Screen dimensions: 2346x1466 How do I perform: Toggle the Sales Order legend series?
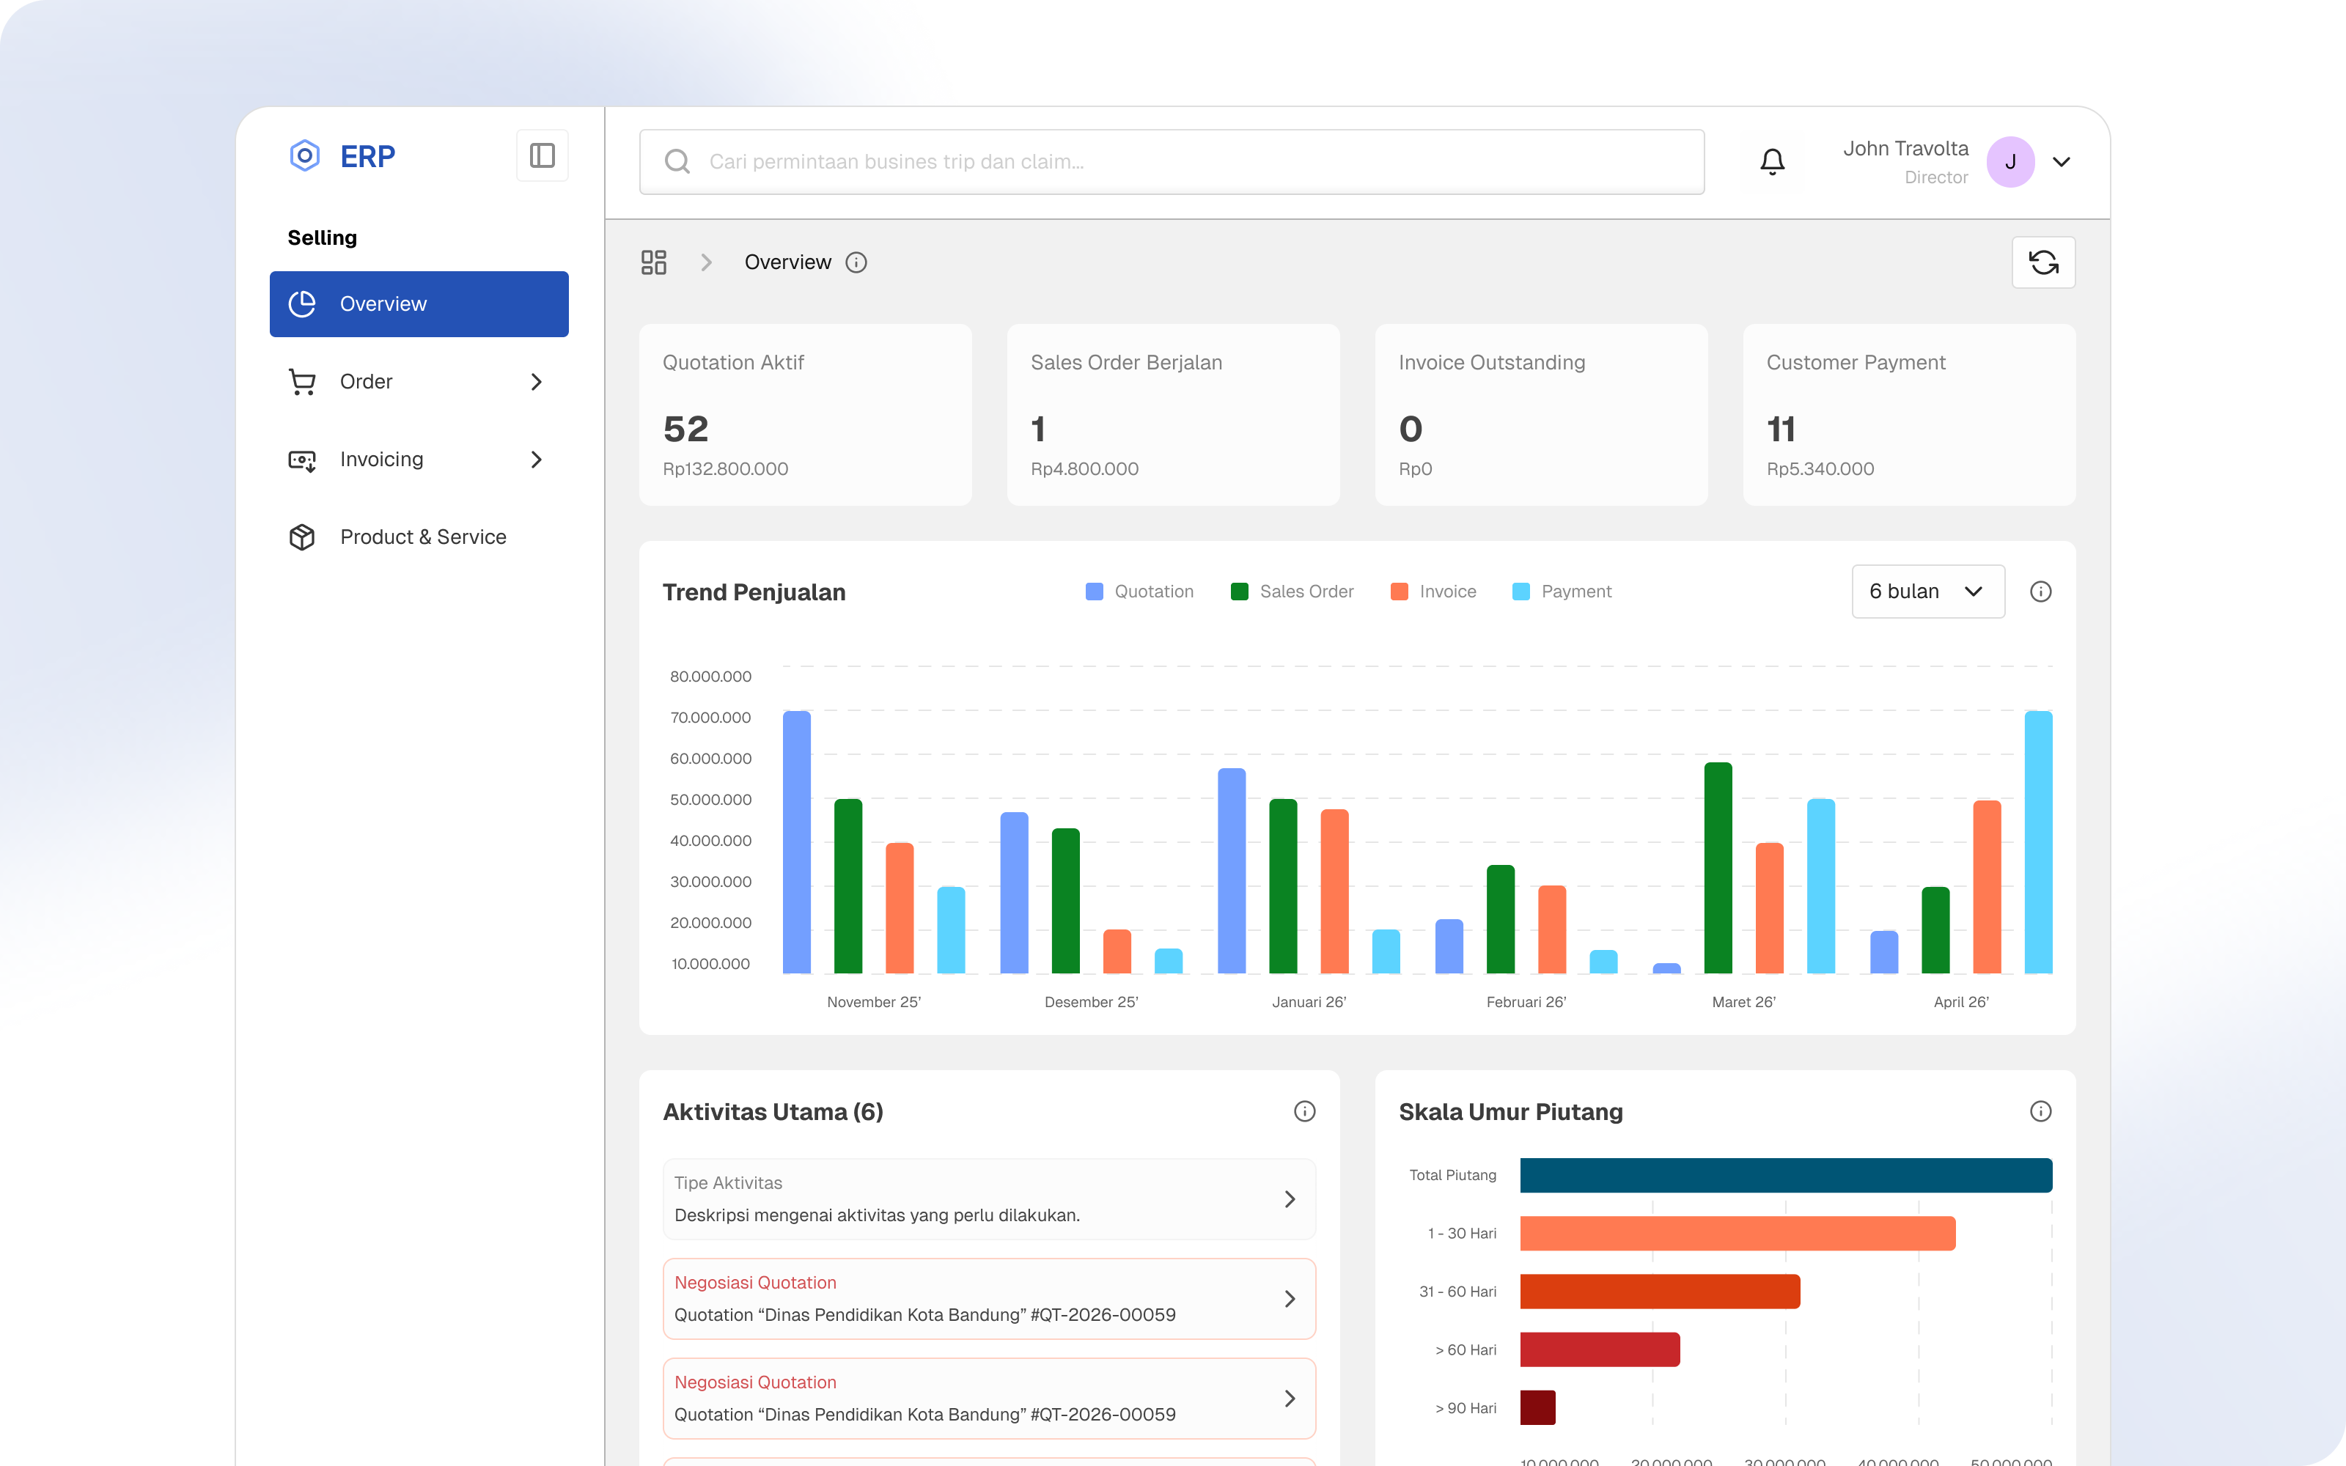1292,592
